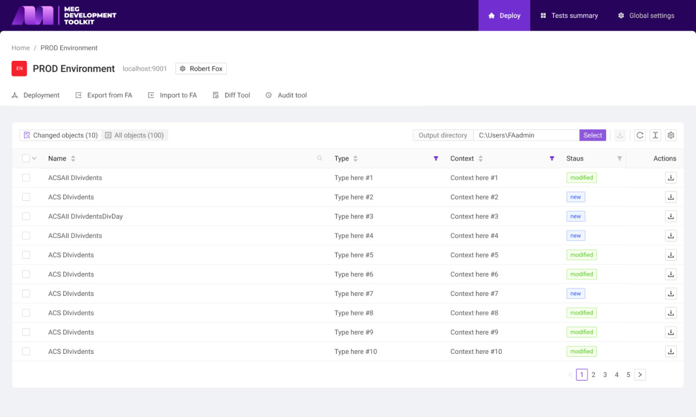
Task: Download the Type here #10 row object
Action: point(670,352)
